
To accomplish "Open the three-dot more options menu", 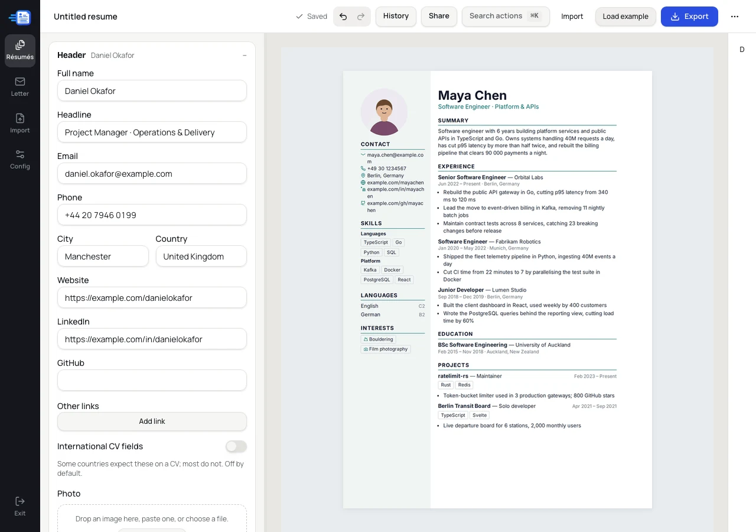I will (x=735, y=17).
